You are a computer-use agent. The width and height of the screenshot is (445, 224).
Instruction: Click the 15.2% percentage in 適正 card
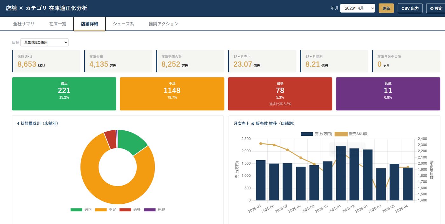click(x=64, y=97)
